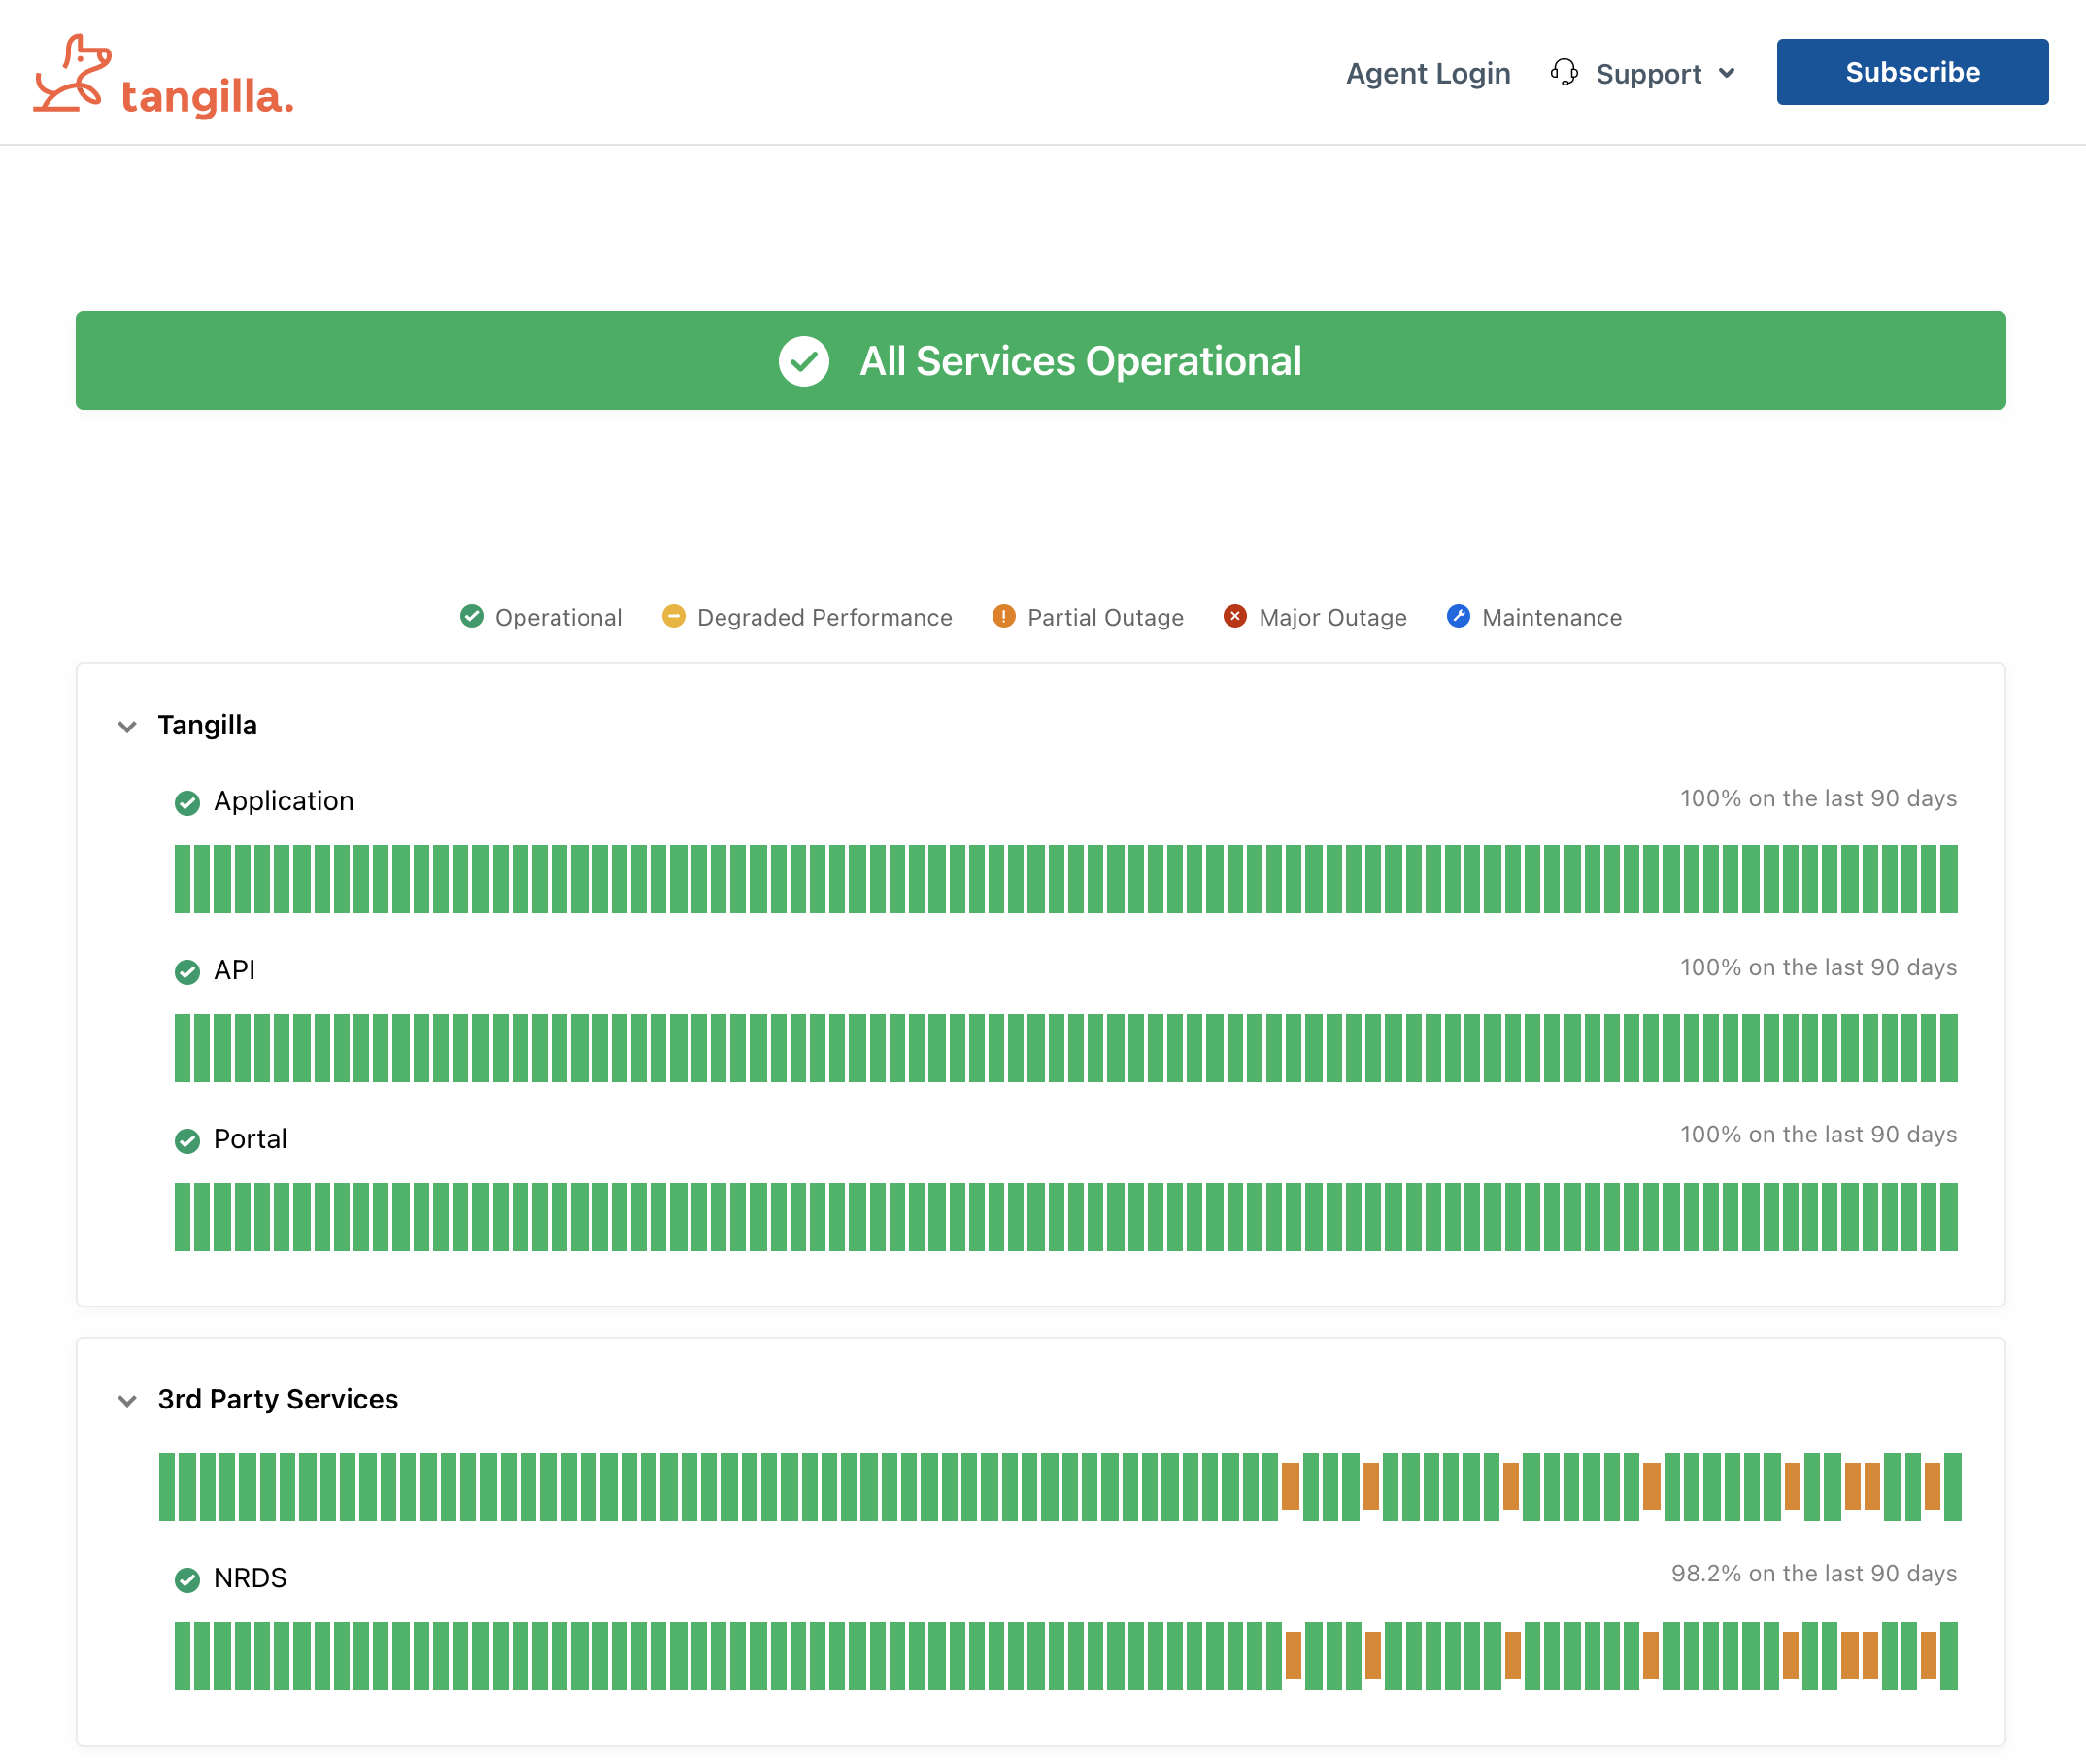The image size is (2086, 1764).
Task: Click the Maintenance legend label
Action: click(x=1551, y=617)
